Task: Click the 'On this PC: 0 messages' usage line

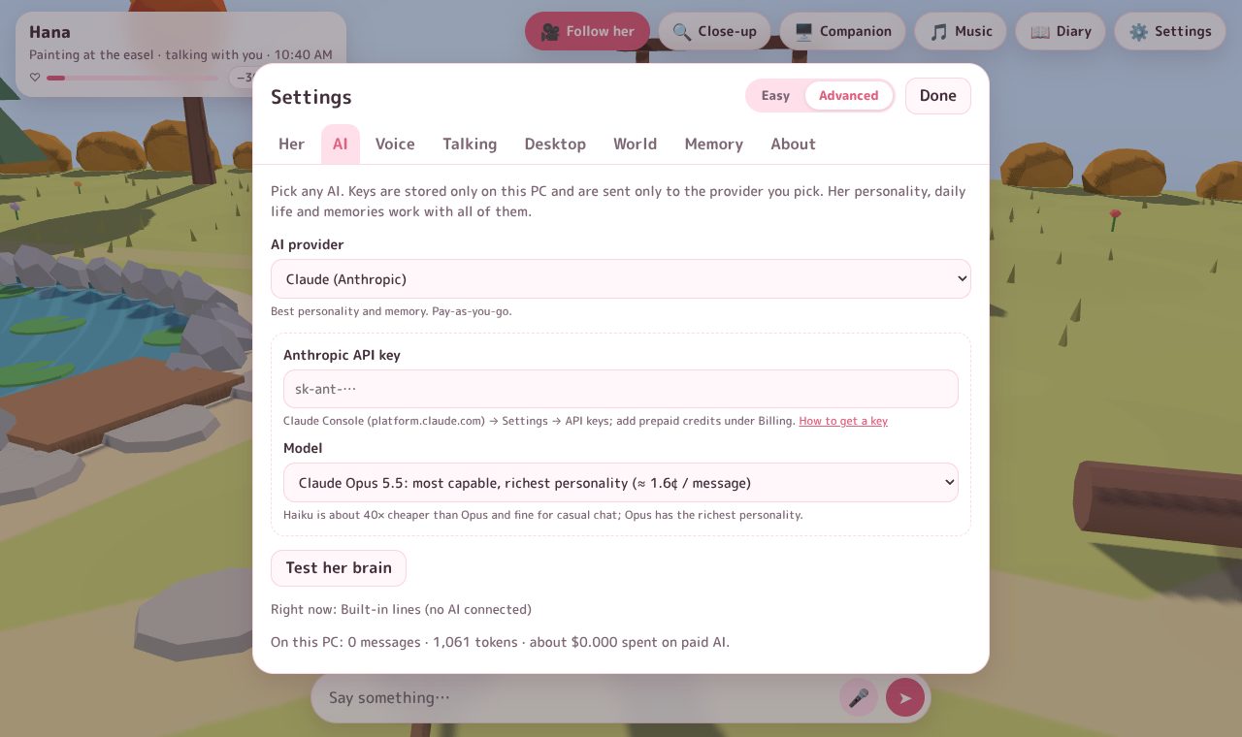Action: click(500, 642)
